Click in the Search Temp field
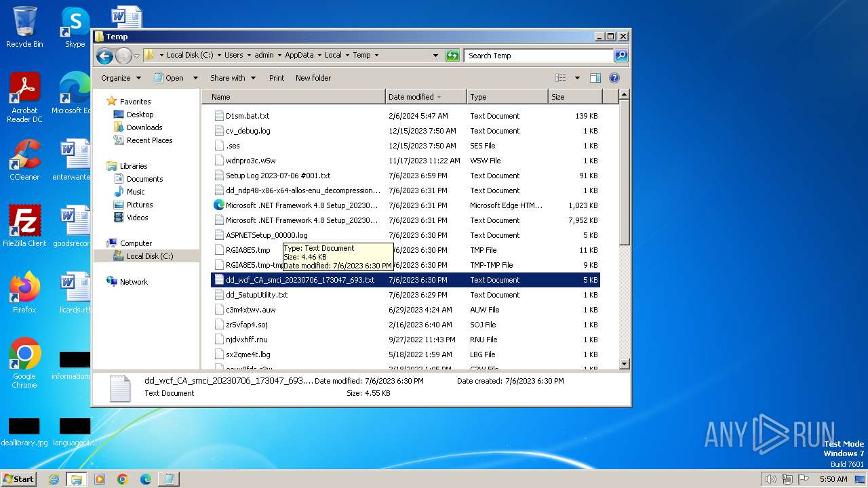 click(x=539, y=56)
